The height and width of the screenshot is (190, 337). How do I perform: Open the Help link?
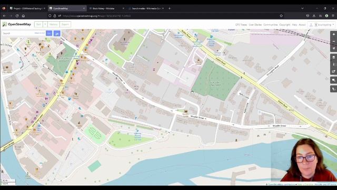click(x=294, y=25)
